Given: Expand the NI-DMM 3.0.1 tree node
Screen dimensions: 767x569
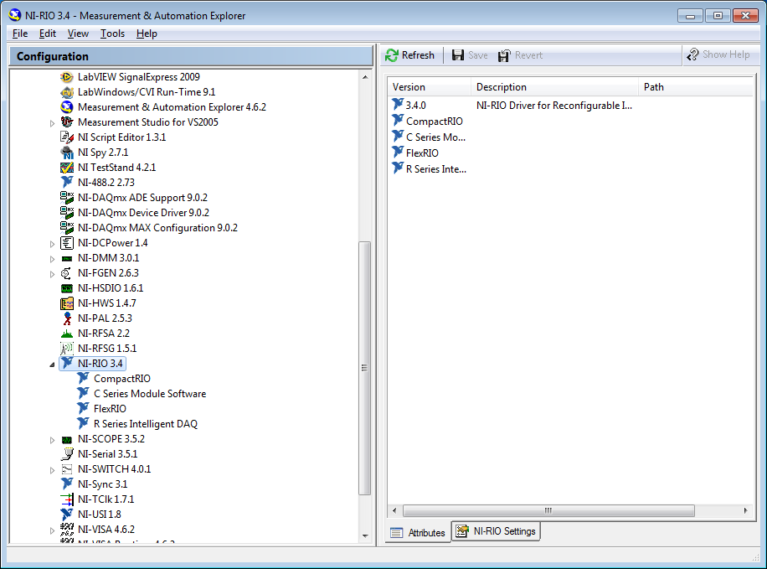Looking at the screenshot, I should coord(53,259).
